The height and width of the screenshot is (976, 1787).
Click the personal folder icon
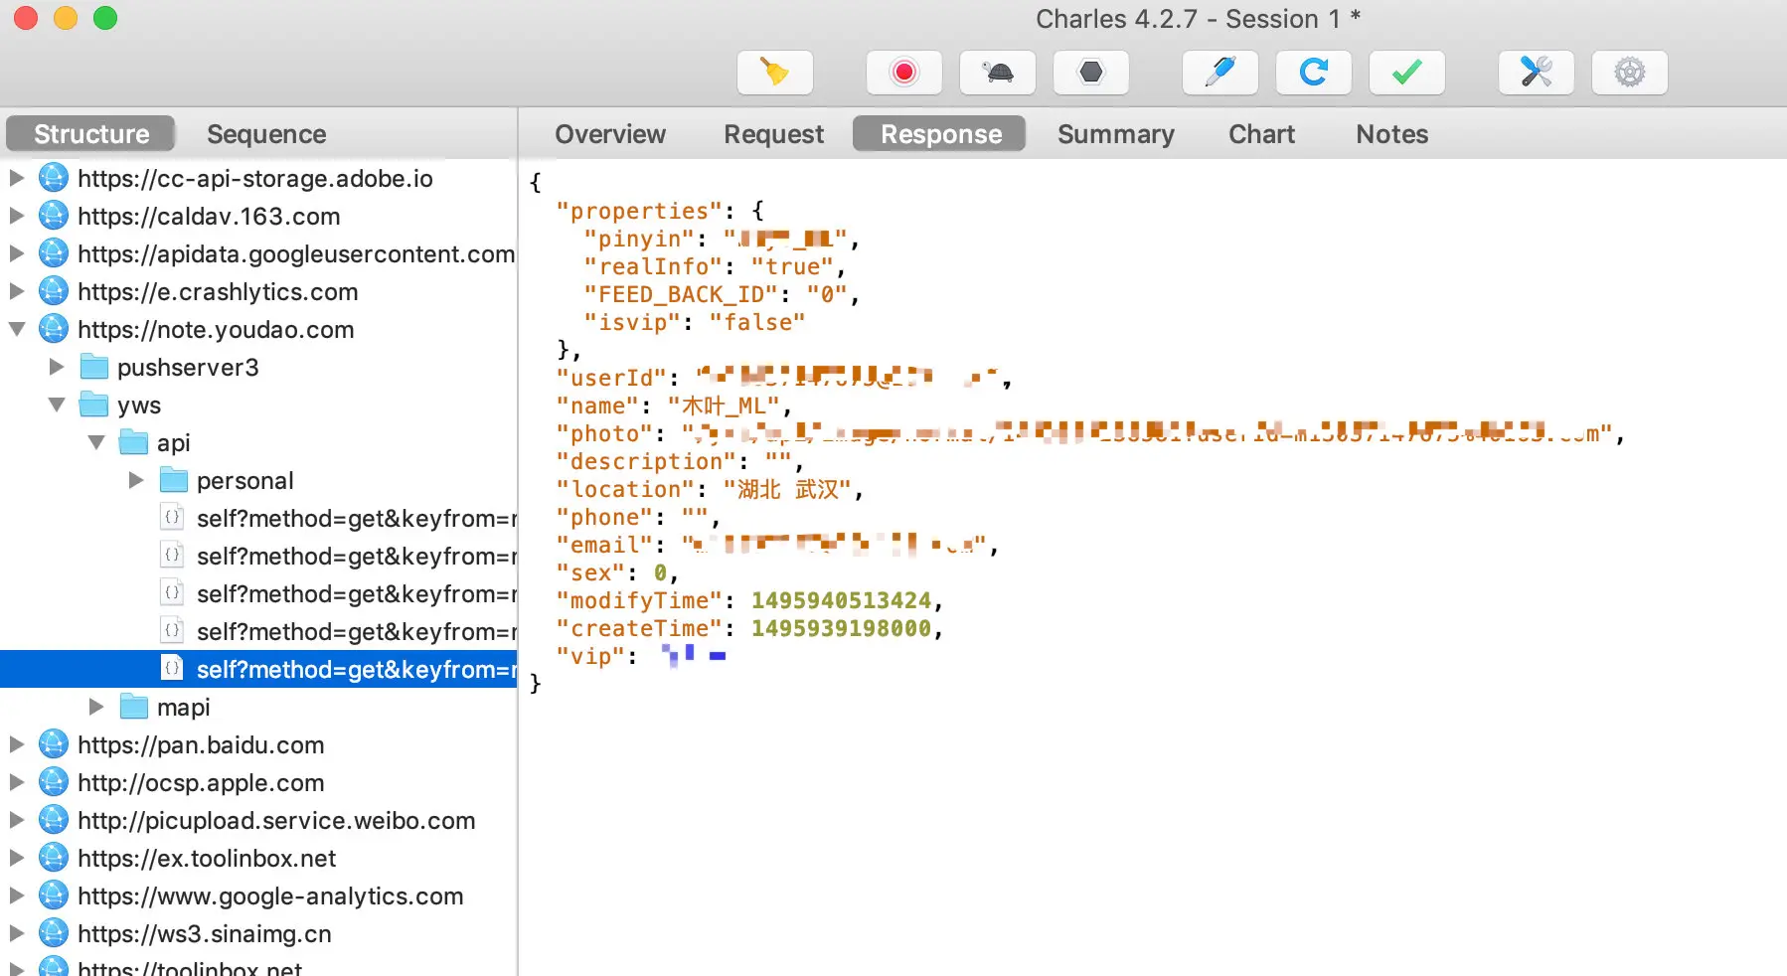(174, 481)
